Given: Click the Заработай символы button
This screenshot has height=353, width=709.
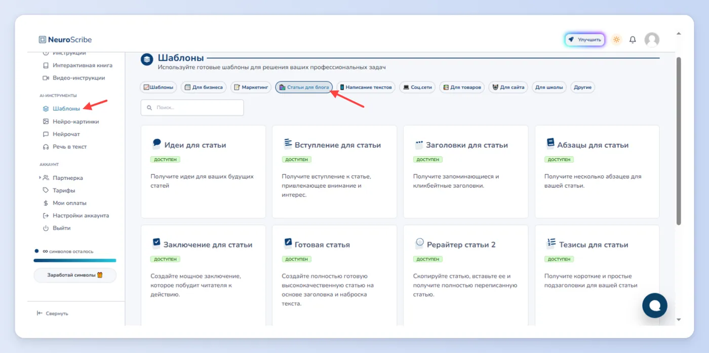Looking at the screenshot, I should pyautogui.click(x=75, y=275).
